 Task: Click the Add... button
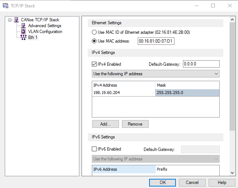[x=105, y=124]
